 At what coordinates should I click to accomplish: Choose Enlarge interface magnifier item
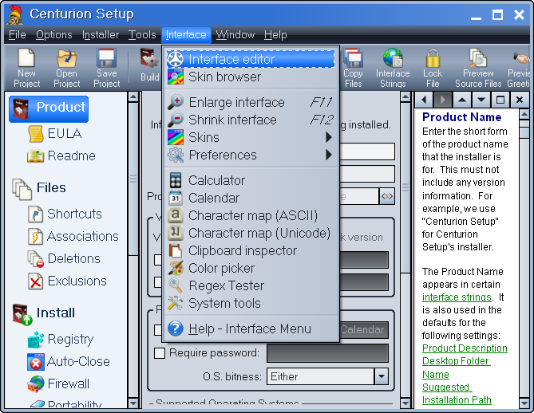pos(251,102)
